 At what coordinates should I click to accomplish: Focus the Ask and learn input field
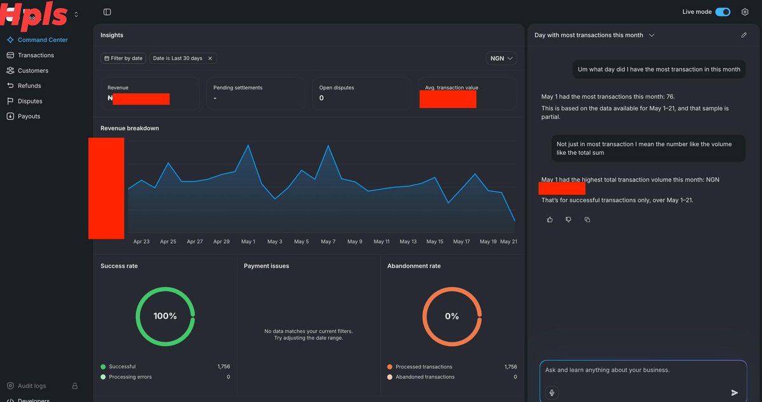643,370
